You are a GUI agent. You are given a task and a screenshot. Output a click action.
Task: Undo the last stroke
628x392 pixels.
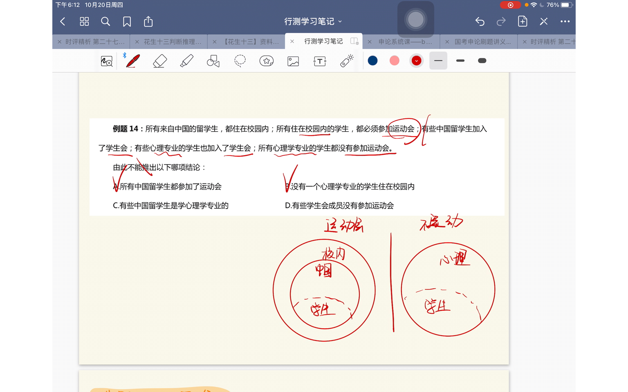coord(480,21)
